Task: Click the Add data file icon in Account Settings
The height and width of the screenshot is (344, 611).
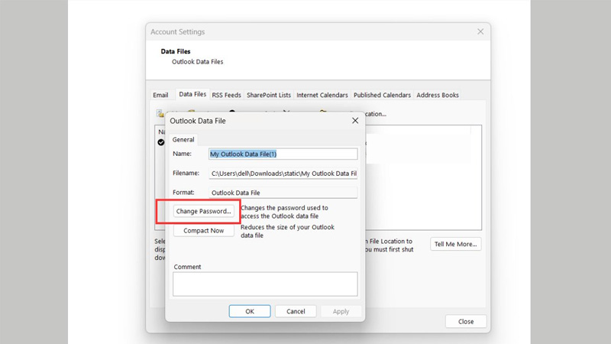Action: click(x=160, y=113)
